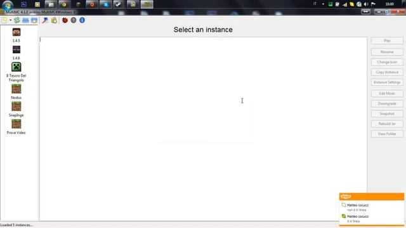Click the Rename button
Screen dimensions: 406x228
[387, 52]
